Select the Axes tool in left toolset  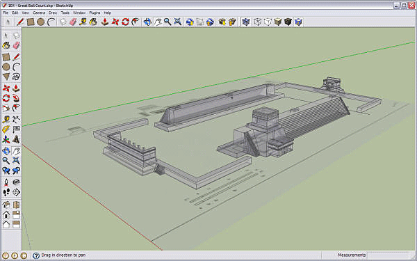(6, 139)
